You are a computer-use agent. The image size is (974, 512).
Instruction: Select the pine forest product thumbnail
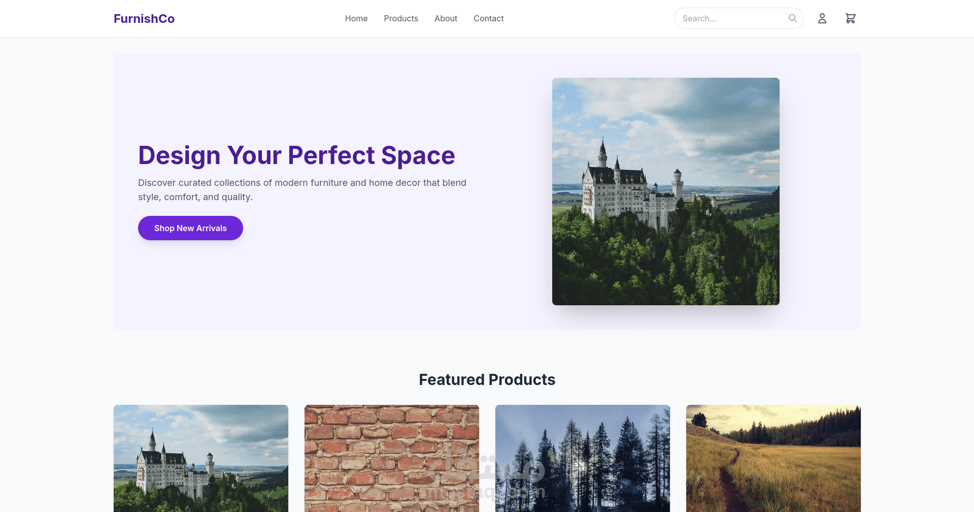pyautogui.click(x=583, y=458)
